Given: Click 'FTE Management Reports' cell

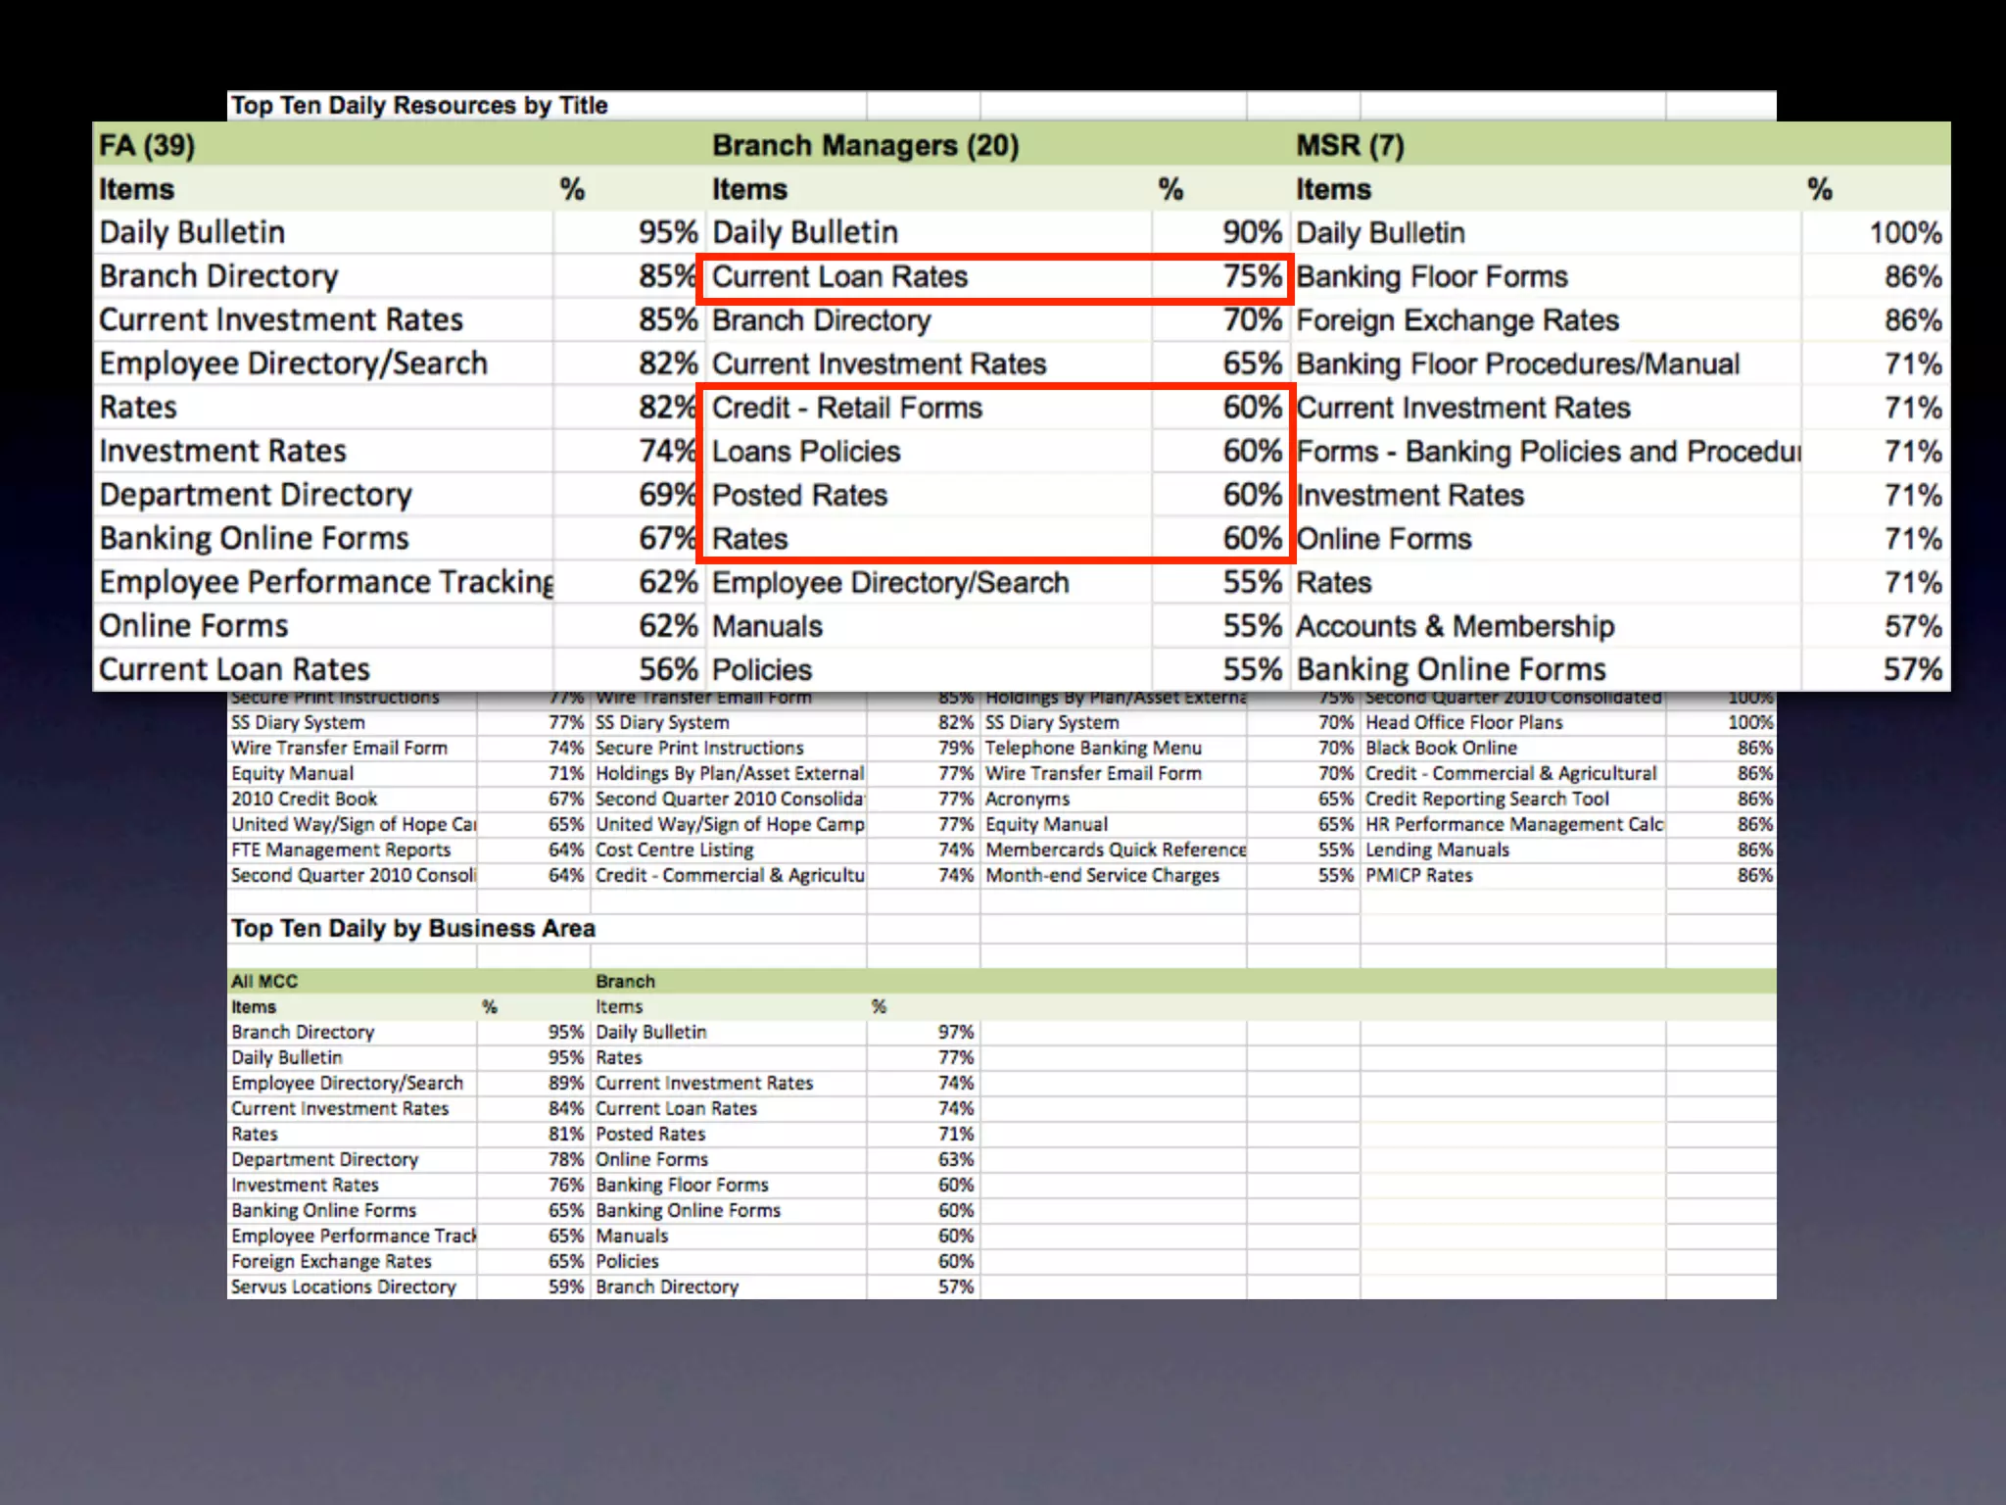Looking at the screenshot, I should [341, 850].
